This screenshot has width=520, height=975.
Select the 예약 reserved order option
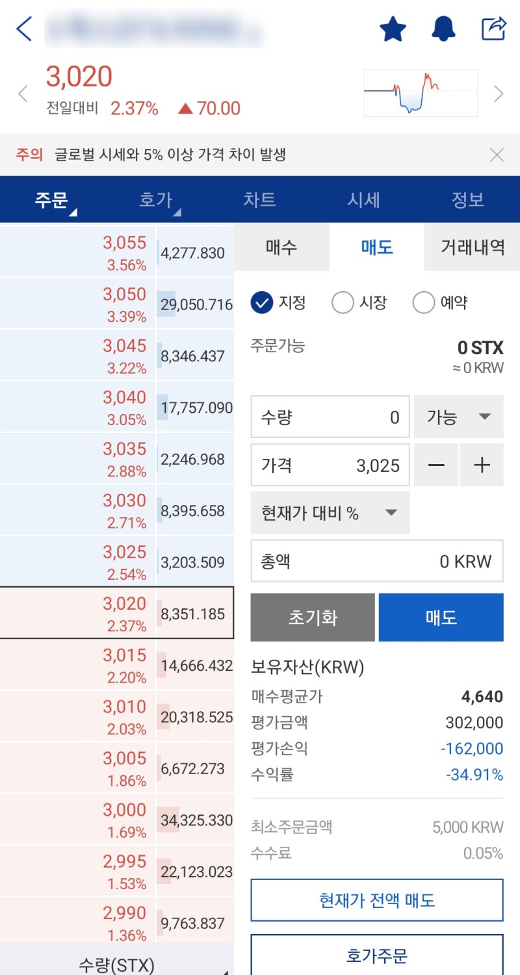[423, 302]
